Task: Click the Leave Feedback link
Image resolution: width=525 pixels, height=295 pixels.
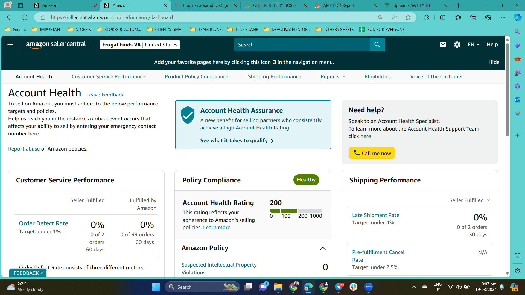Action: point(105,95)
